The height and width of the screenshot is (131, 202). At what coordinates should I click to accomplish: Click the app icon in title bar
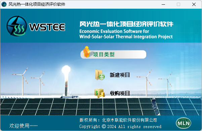4,4
